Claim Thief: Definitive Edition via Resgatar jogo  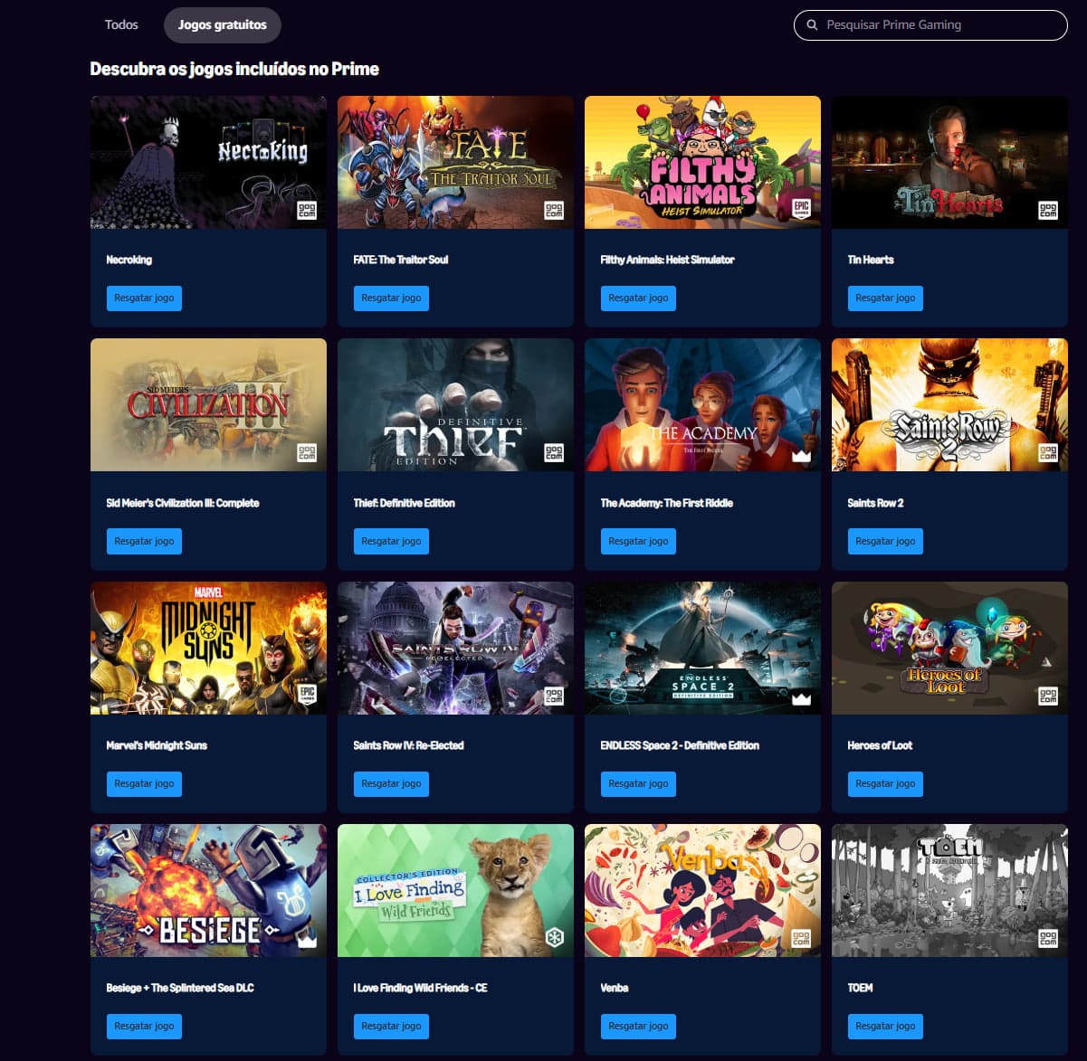[391, 541]
